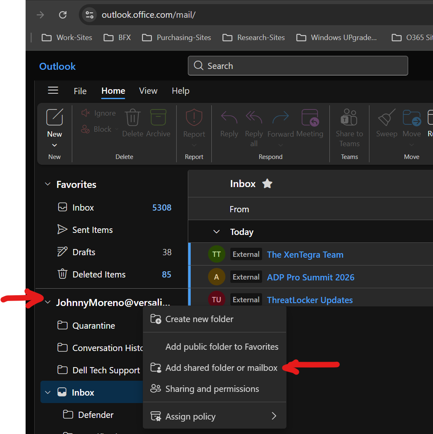Click in the Search mail box
This screenshot has height=434, width=433.
298,66
